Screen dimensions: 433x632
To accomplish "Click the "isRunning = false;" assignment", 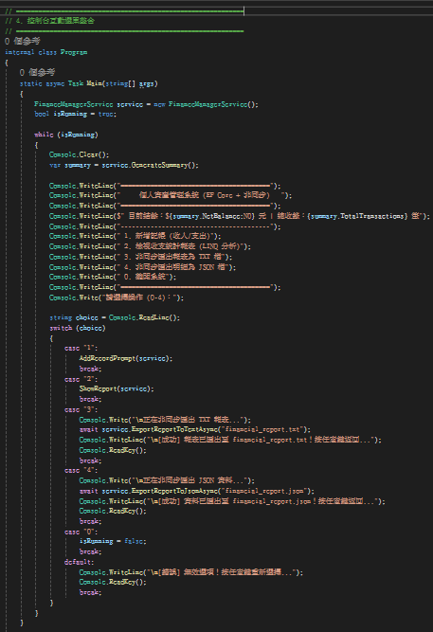I will tap(113, 541).
